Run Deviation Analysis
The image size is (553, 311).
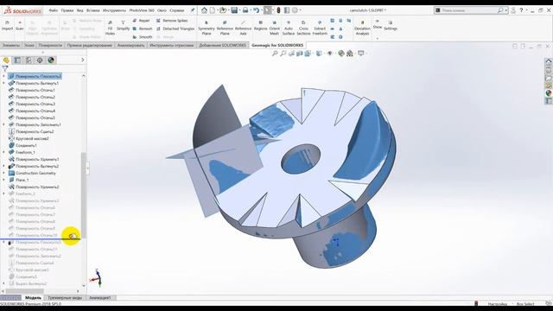coord(362,28)
